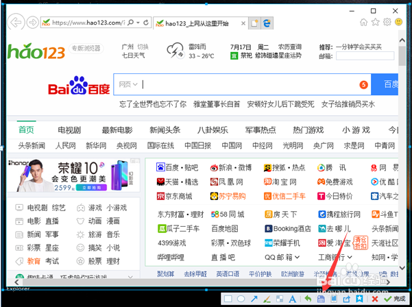Screen dimensions: 412x307
Task: Cancel the screenshot with red X
Action: point(375,299)
